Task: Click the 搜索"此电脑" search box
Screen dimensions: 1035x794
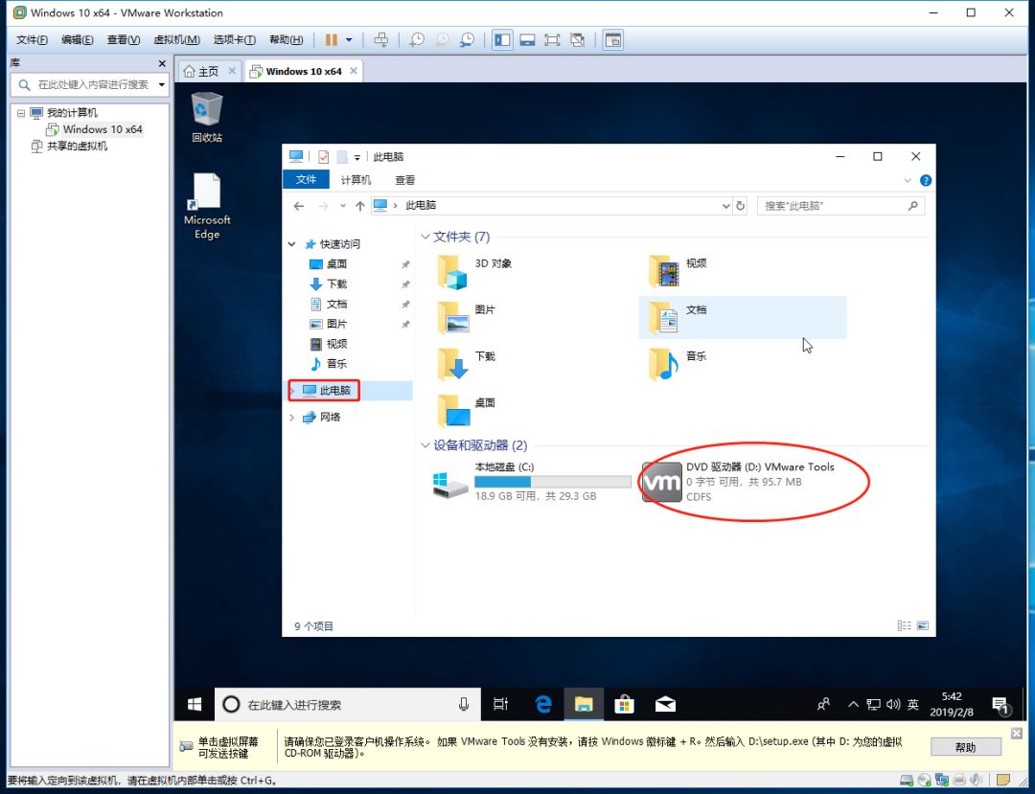Action: pos(840,206)
